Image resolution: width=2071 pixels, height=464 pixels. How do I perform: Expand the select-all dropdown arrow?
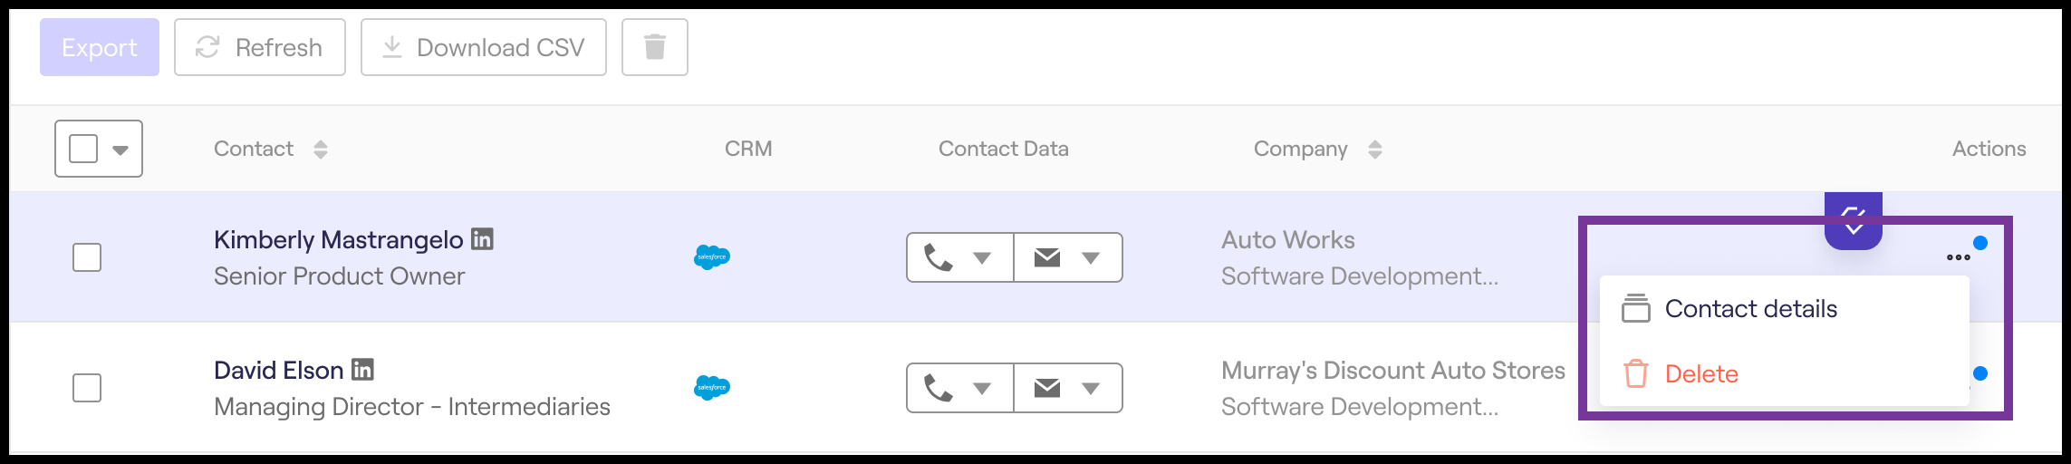(x=120, y=150)
